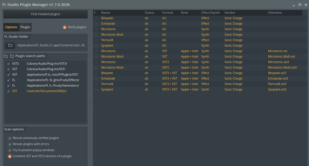309x166 pixels.
Task: Uncheck the /Users/dr/Documents/EWQL/ search path
Action: click(8, 91)
